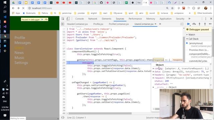Open DevTools customize menu (three dots)

[206, 19]
